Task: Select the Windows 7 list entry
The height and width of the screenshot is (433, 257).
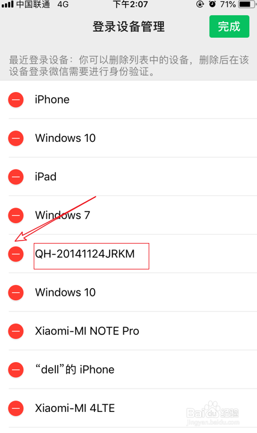Action: pyautogui.click(x=129, y=215)
